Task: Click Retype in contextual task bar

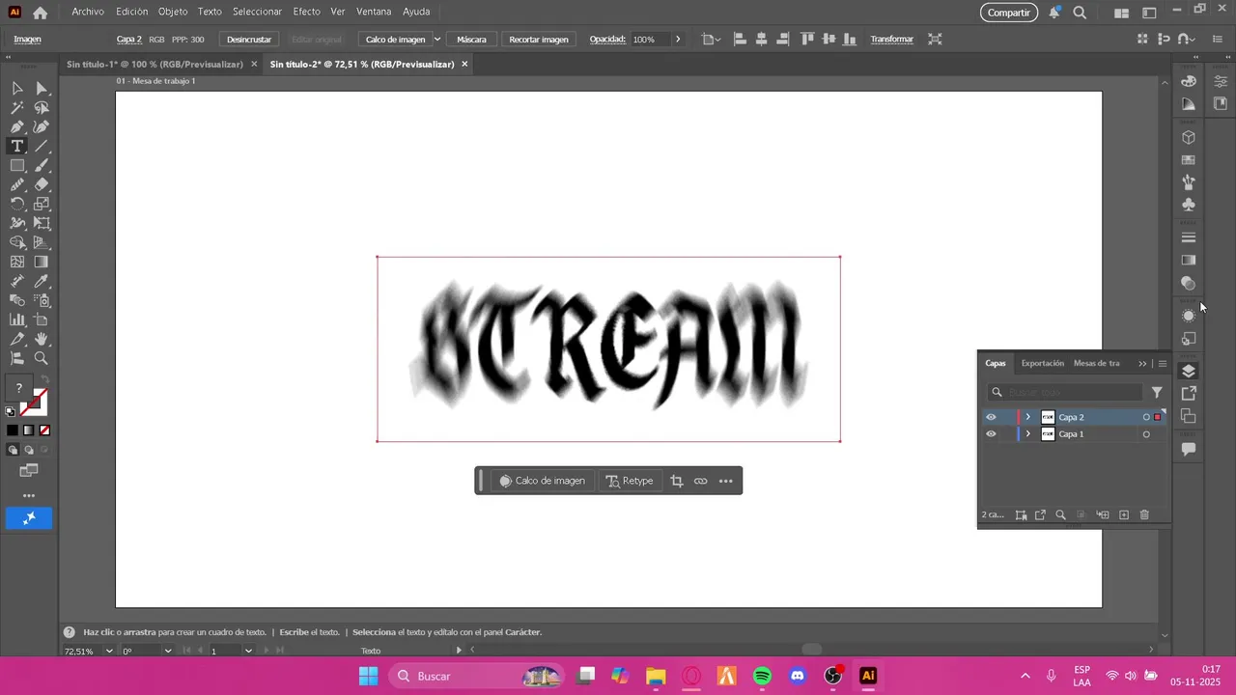Action: click(x=630, y=481)
